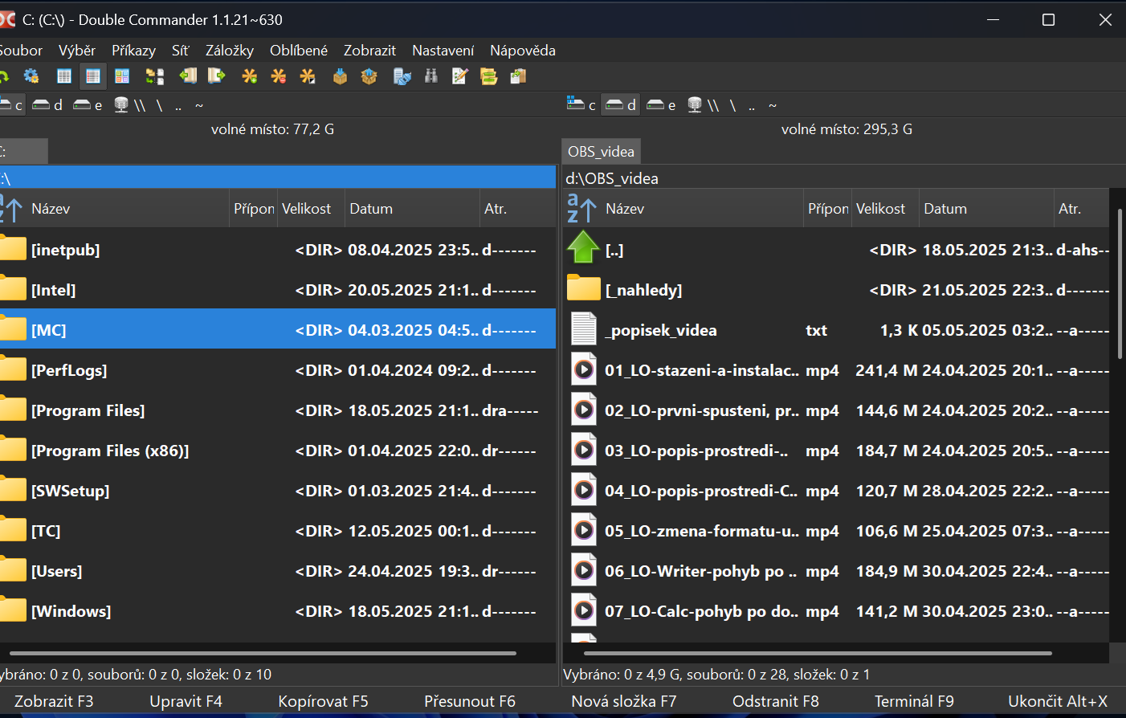Image resolution: width=1126 pixels, height=718 pixels.
Task: Select [_nahledy] folder in right panel
Action: (x=837, y=290)
